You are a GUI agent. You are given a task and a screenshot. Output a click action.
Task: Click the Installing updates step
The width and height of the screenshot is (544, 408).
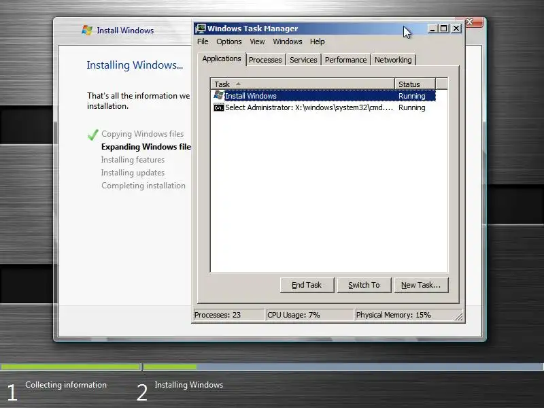pyautogui.click(x=133, y=173)
